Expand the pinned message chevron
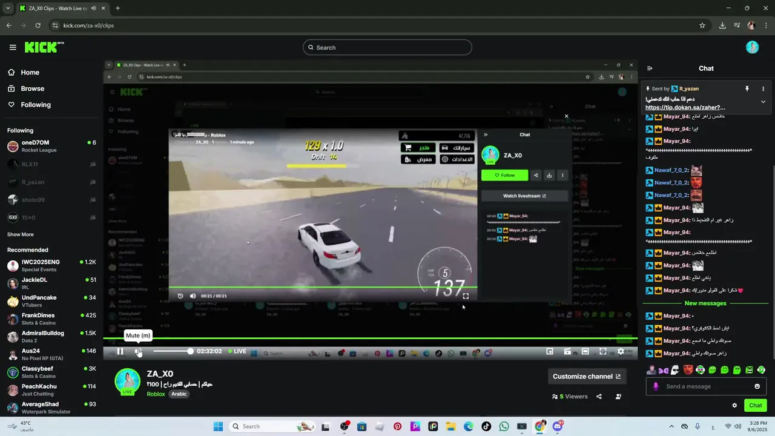The width and height of the screenshot is (775, 436). click(763, 102)
